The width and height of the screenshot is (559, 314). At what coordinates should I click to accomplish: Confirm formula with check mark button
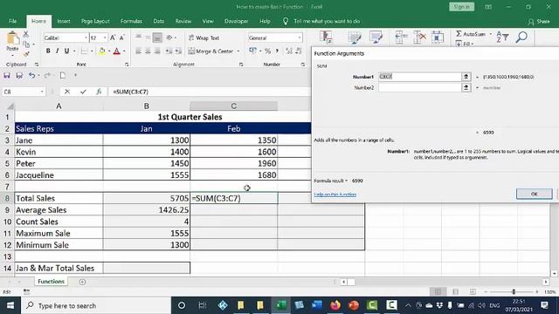pyautogui.click(x=83, y=92)
